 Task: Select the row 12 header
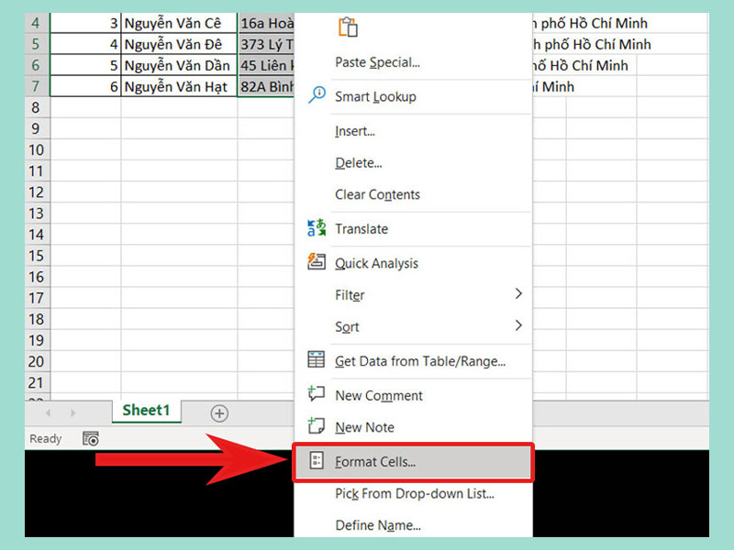click(x=36, y=192)
